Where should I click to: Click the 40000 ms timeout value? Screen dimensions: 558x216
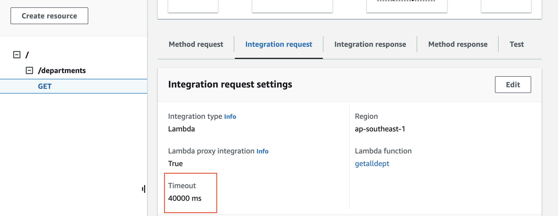[185, 198]
